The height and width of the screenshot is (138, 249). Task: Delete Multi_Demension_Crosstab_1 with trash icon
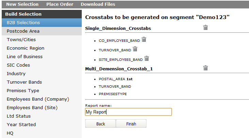[x=205, y=68]
